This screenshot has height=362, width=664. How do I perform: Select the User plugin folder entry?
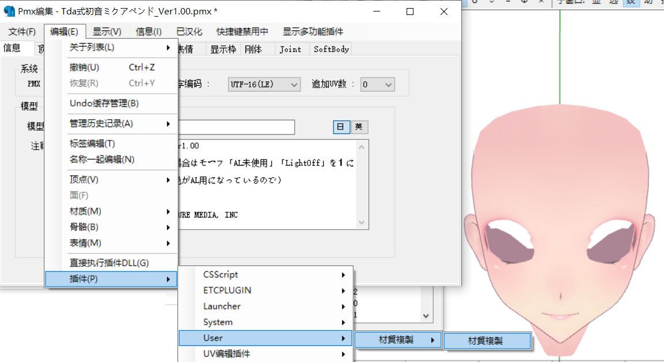265,338
